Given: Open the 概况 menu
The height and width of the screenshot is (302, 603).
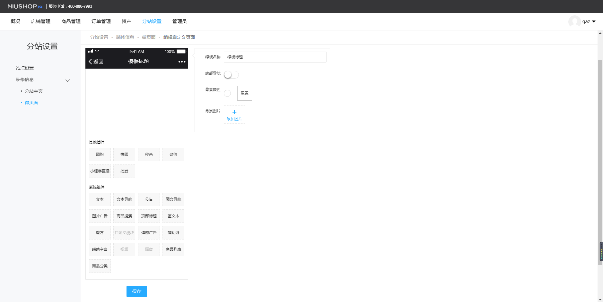Looking at the screenshot, I should (x=15, y=21).
